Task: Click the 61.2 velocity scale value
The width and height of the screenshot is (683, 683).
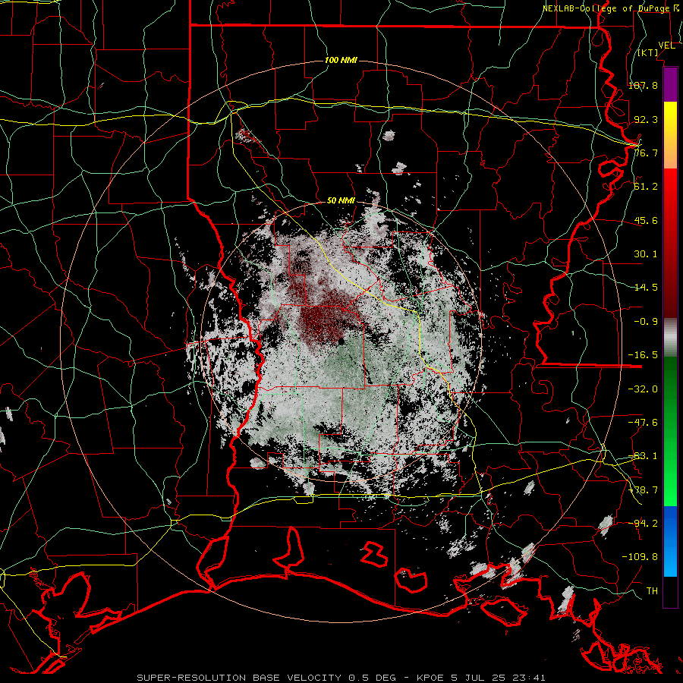Action: (646, 187)
